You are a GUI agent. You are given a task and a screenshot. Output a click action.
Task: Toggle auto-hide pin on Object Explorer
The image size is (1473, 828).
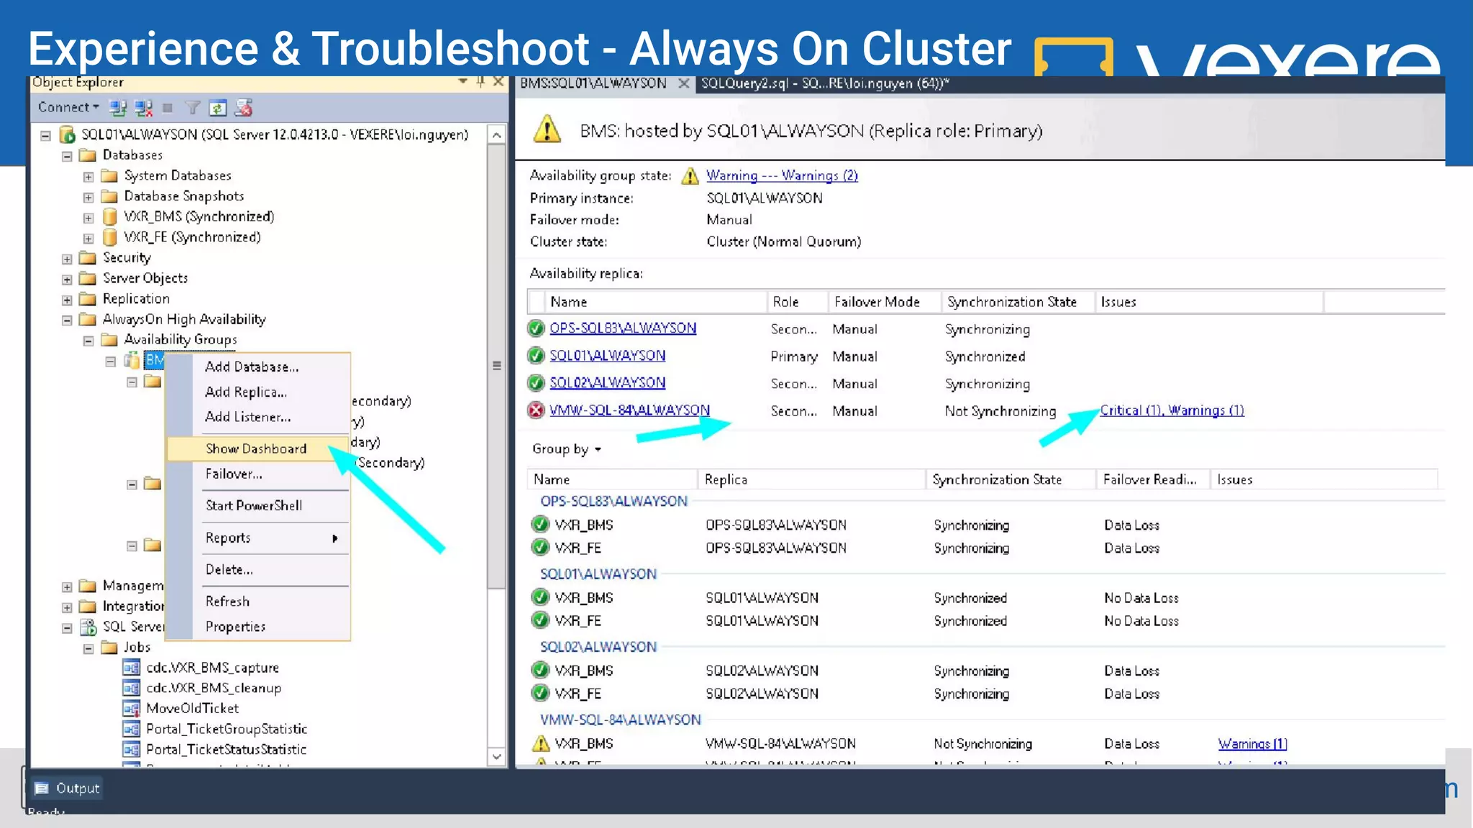480,82
